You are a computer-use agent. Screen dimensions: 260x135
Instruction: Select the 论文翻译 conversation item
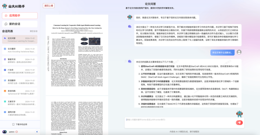pyautogui.click(x=20, y=50)
